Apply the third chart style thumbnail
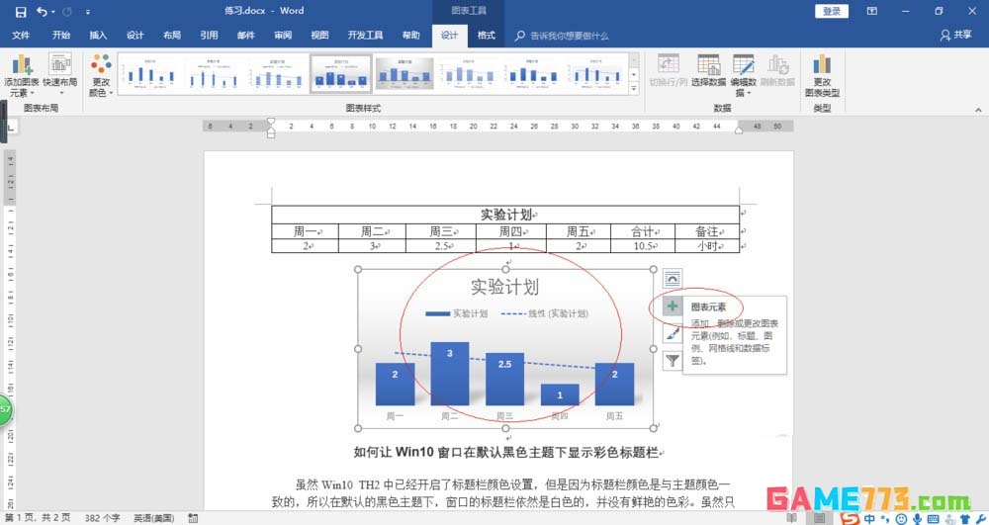This screenshot has height=525, width=989. point(278,74)
